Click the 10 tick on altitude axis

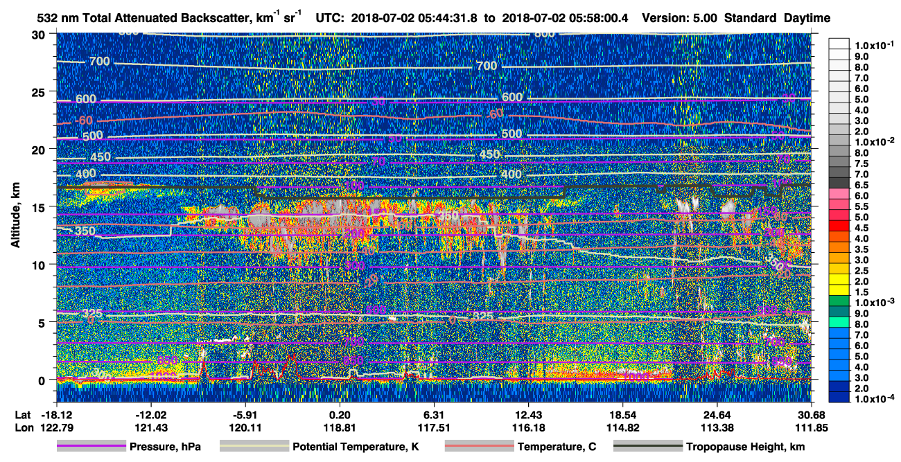pos(40,265)
